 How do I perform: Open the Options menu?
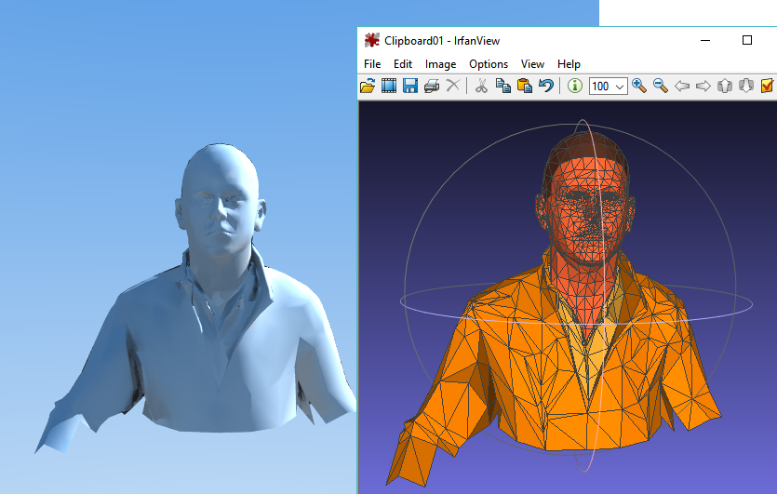tap(489, 64)
